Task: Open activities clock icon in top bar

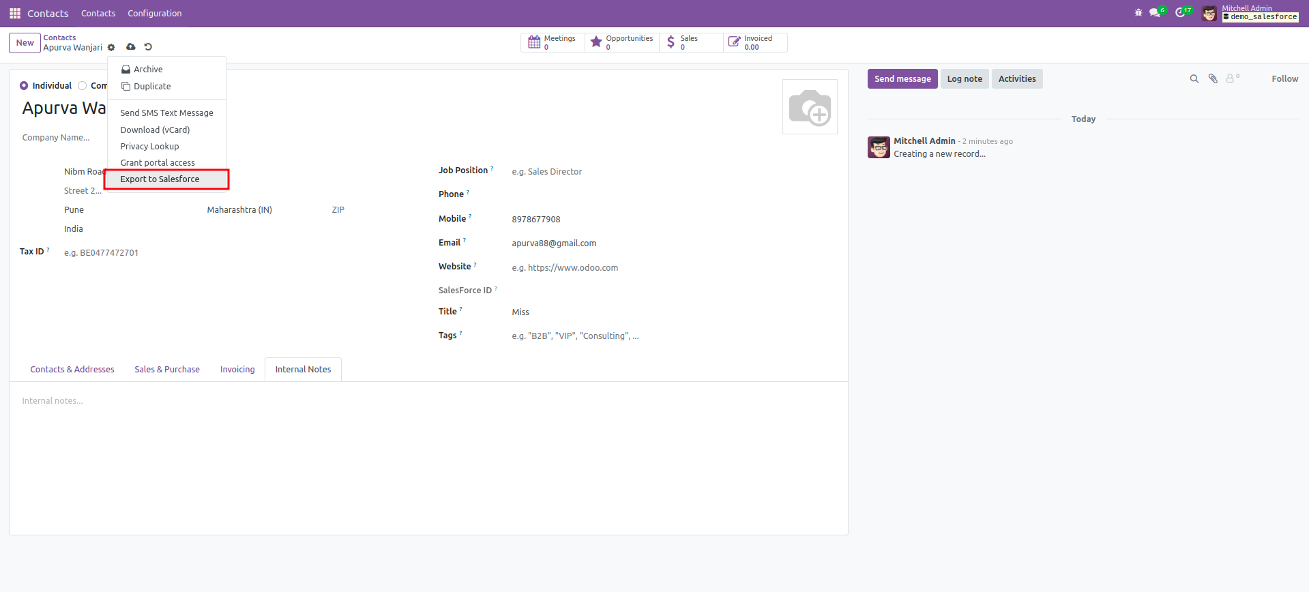Action: pos(1180,13)
